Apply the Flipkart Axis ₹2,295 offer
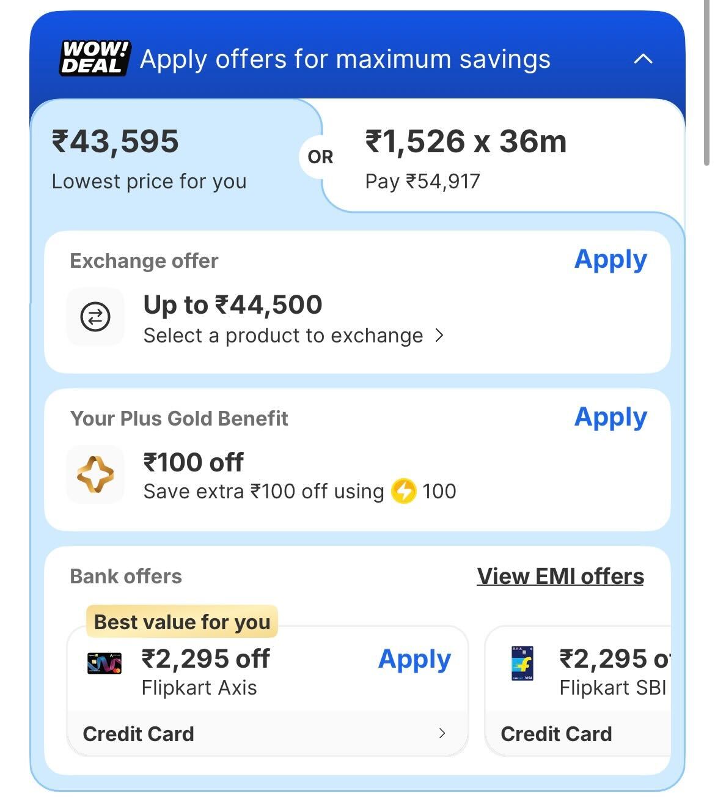This screenshot has height=801, width=715. pyautogui.click(x=414, y=659)
